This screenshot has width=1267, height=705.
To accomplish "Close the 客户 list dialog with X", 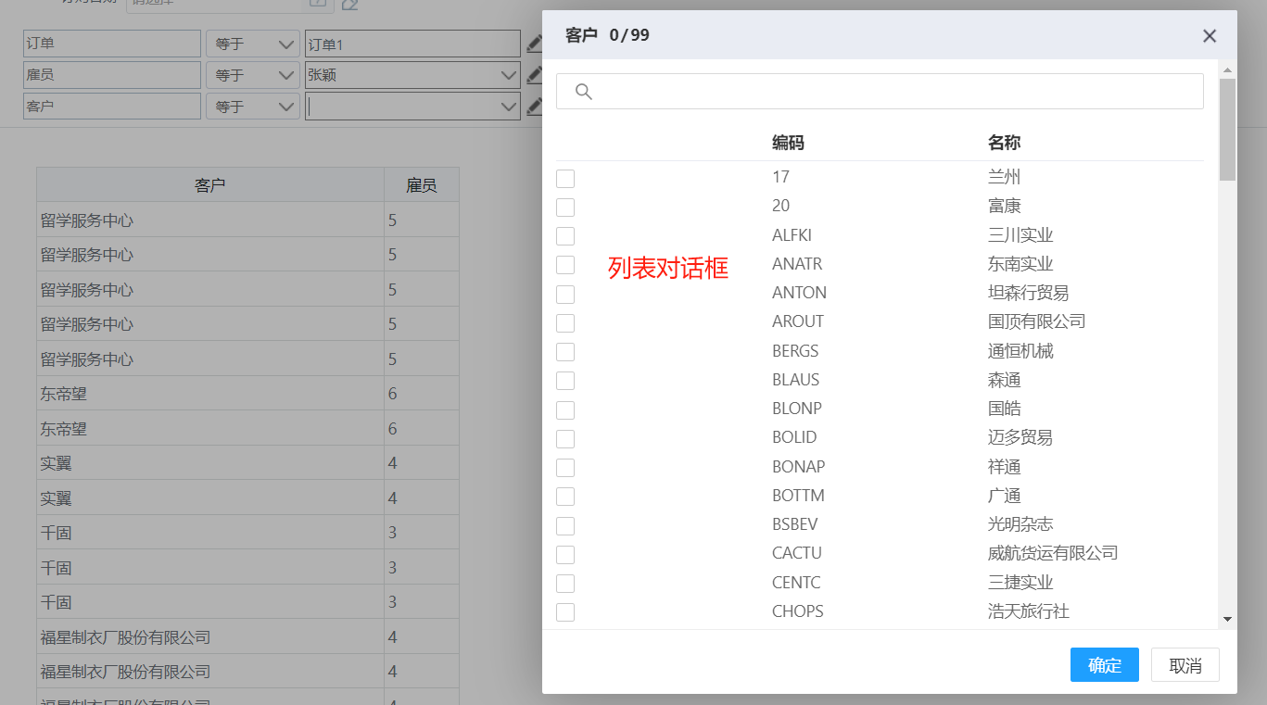I will [x=1210, y=36].
